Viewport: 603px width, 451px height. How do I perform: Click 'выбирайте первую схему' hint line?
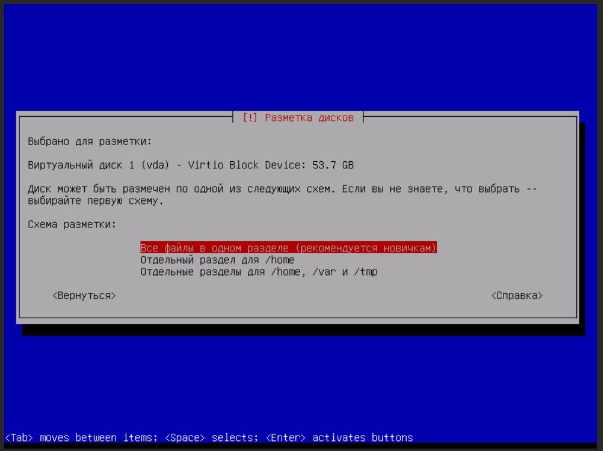coord(95,200)
